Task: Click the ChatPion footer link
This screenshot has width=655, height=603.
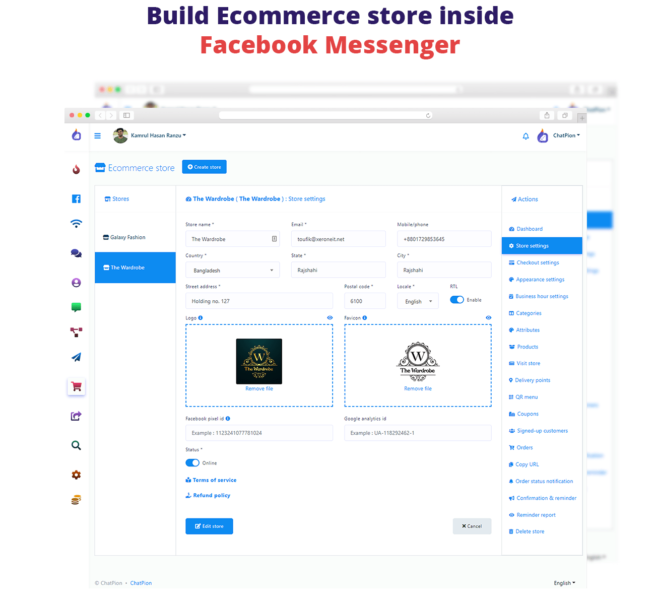Action: (x=141, y=583)
